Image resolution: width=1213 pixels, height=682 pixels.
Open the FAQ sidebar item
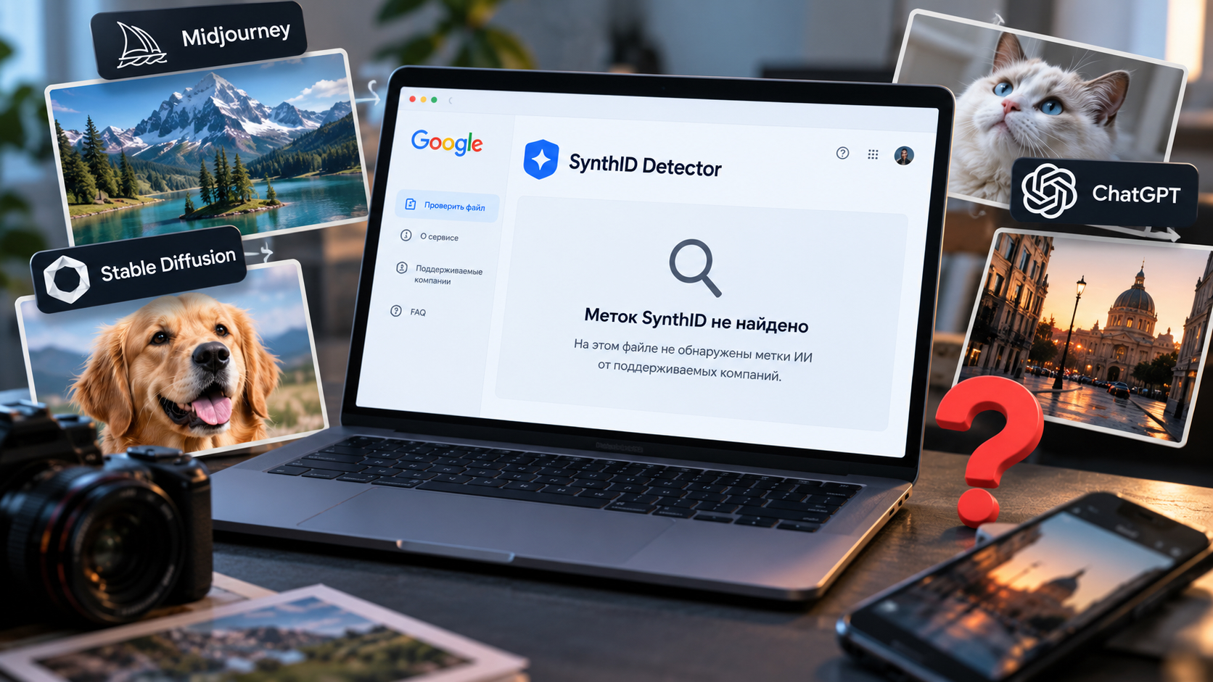click(x=408, y=312)
